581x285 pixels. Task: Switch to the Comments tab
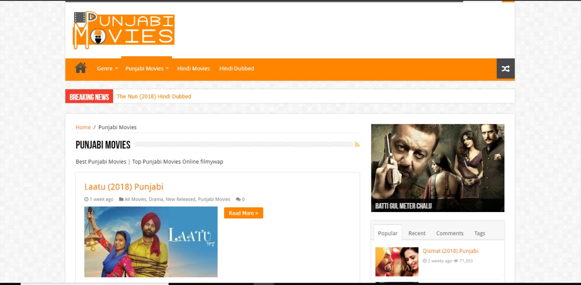[x=450, y=233]
